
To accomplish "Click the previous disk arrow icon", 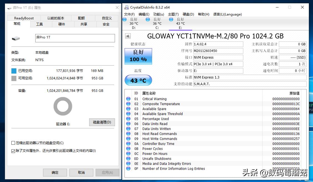I will pos(127,36).
